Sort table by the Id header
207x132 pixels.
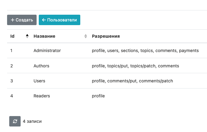(13, 36)
